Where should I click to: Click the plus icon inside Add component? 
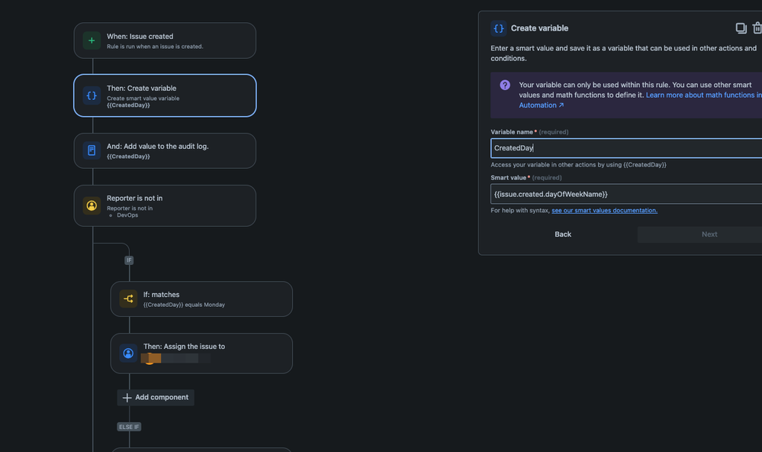tap(127, 397)
